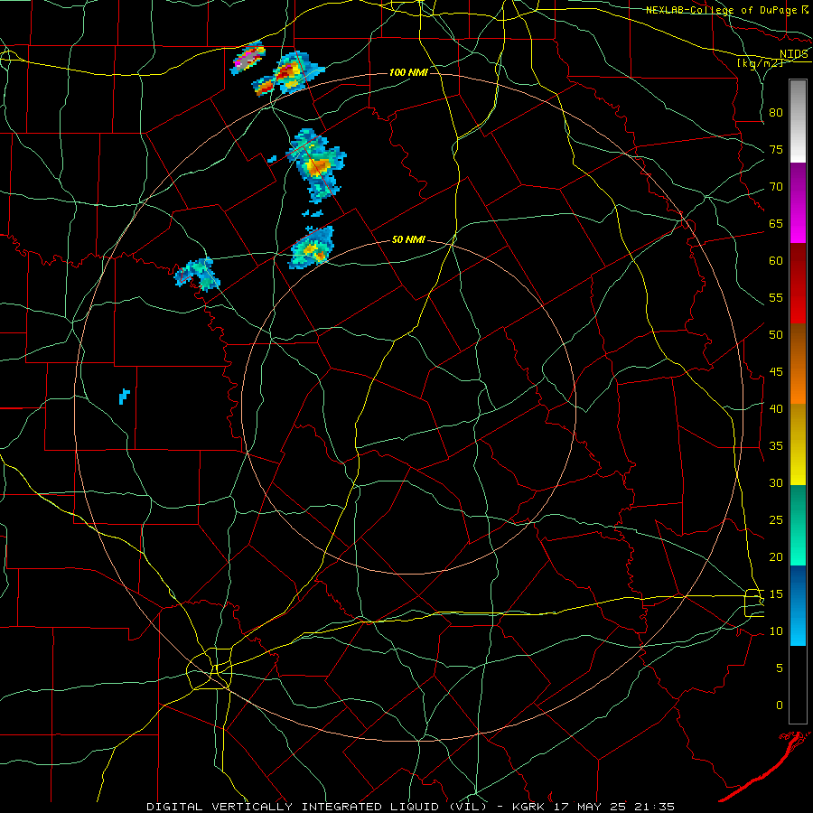Screen dimensions: 813x813
Task: Pick the black bottom segment of the color bar
Action: (x=798, y=685)
